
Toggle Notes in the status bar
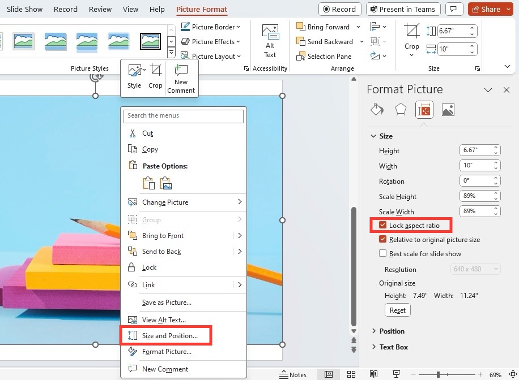click(x=293, y=375)
